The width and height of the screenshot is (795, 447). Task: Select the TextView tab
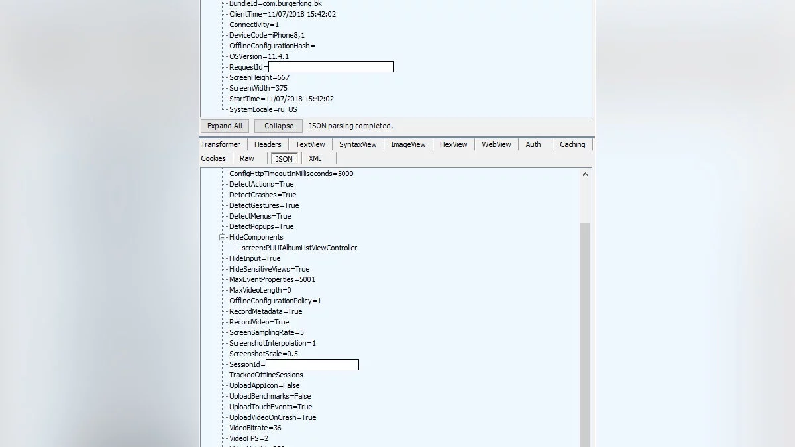[310, 144]
